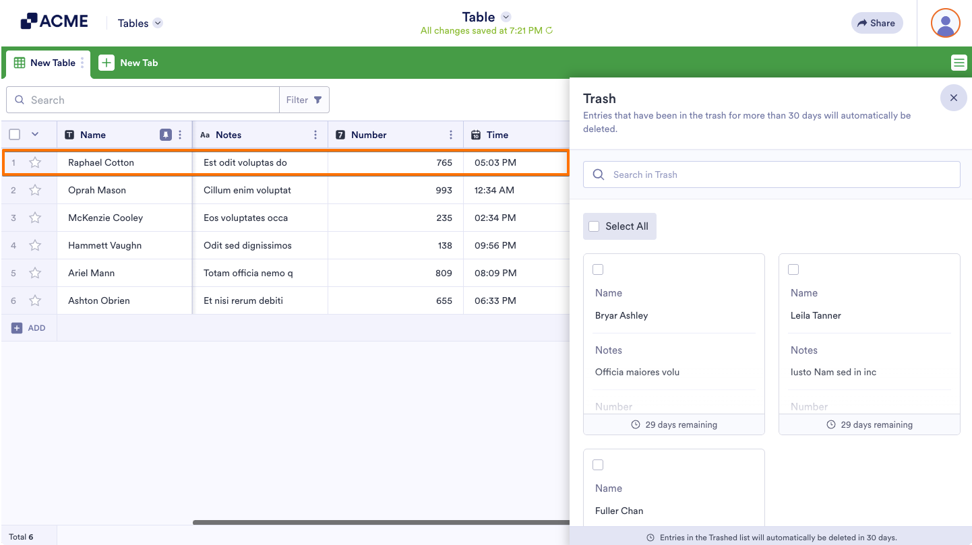Open the Filter dropdown
Image resolution: width=972 pixels, height=545 pixels.
pos(304,100)
